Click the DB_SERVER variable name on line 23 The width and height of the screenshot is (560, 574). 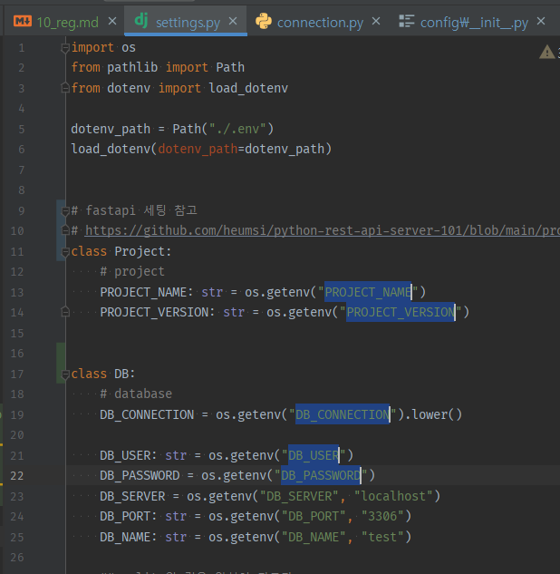click(132, 496)
